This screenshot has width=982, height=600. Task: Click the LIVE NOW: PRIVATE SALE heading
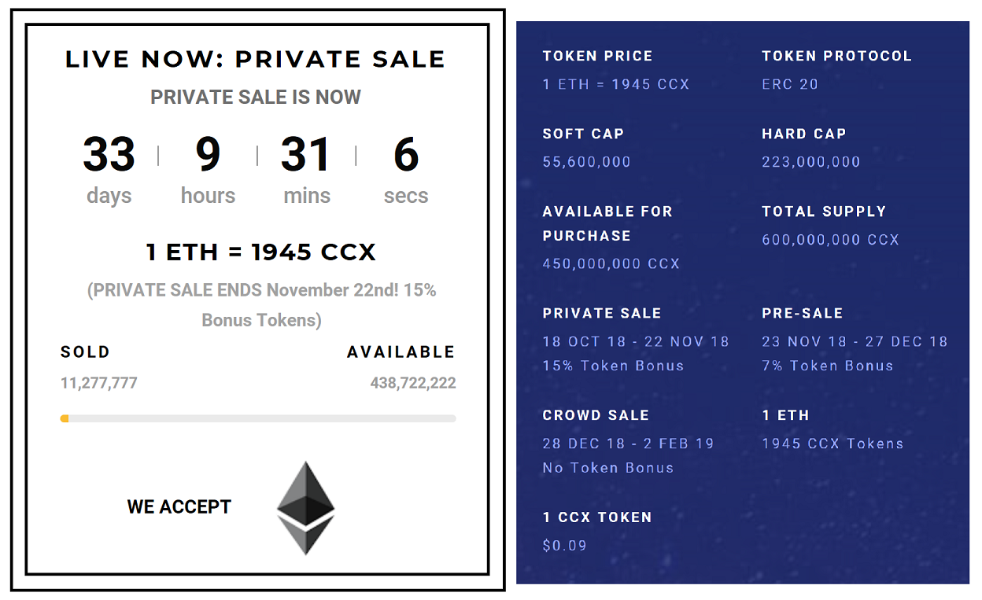tap(256, 59)
